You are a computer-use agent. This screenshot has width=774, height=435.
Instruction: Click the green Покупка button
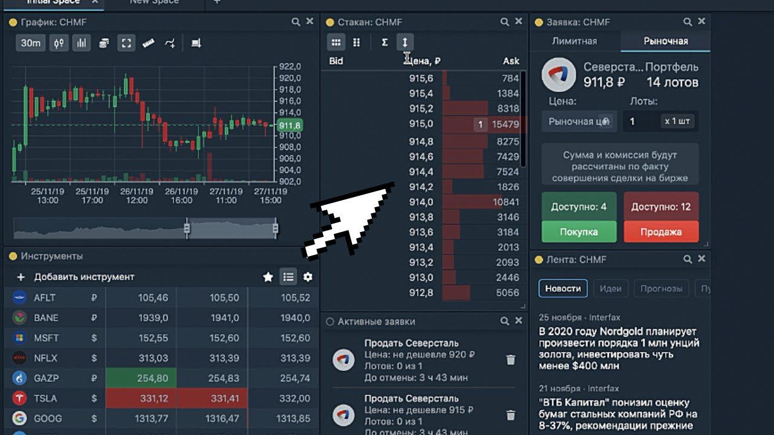click(x=579, y=231)
